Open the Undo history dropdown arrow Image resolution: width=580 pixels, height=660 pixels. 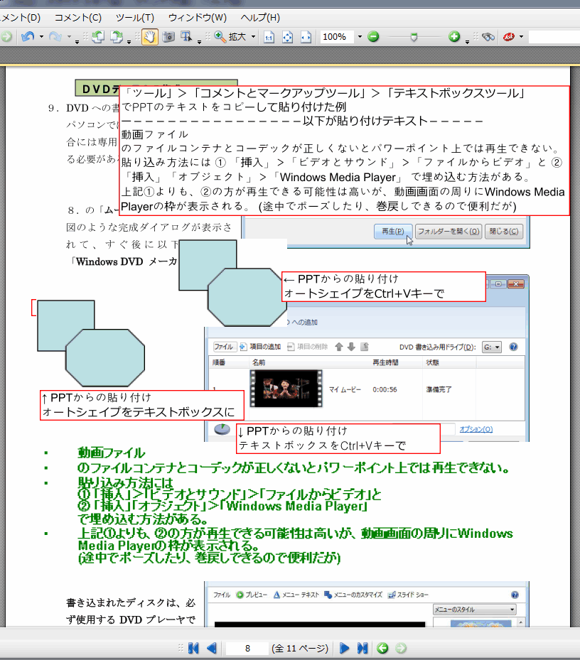point(41,37)
